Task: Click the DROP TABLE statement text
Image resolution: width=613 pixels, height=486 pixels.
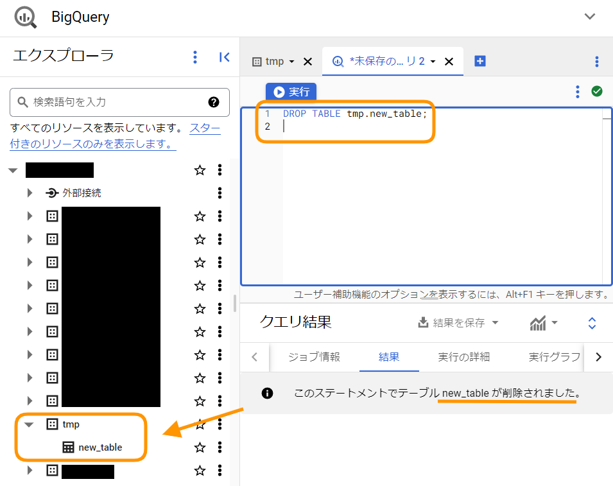Action: coord(354,114)
